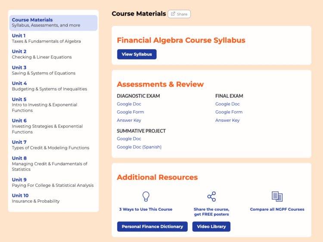Open the View Syllabus button

137,54
